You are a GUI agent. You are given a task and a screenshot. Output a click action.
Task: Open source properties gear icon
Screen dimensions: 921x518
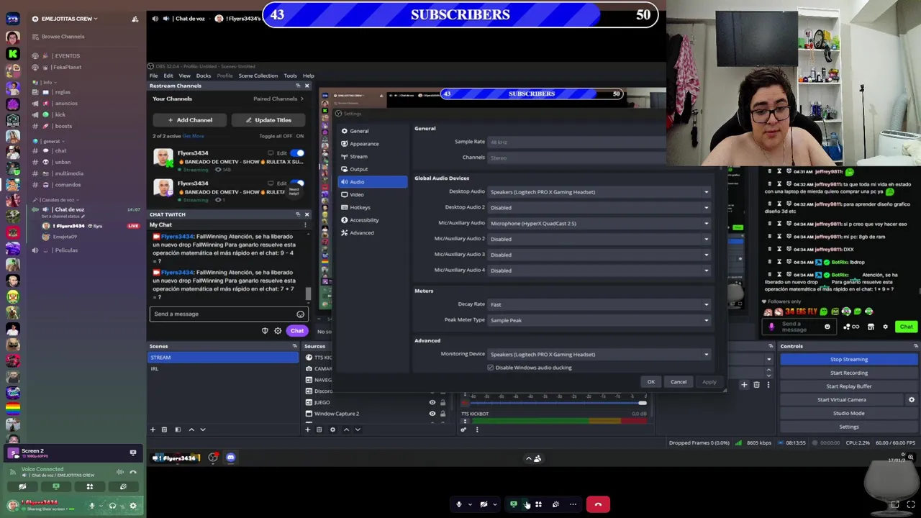(x=332, y=430)
